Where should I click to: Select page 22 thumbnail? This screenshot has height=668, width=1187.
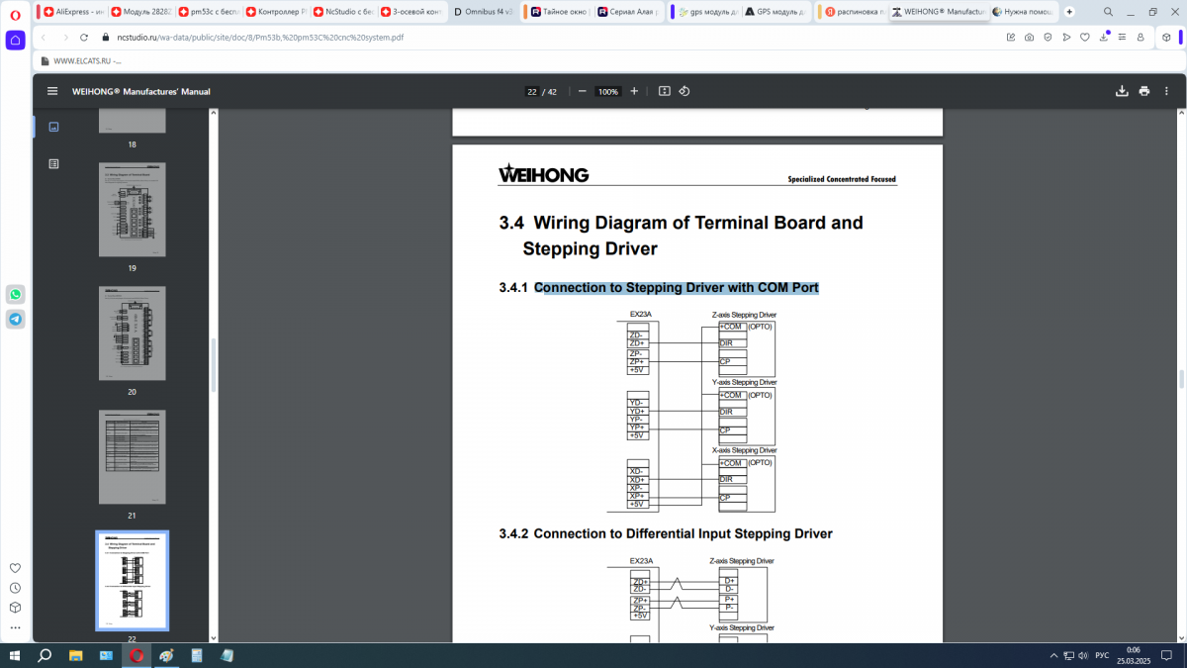coord(132,581)
